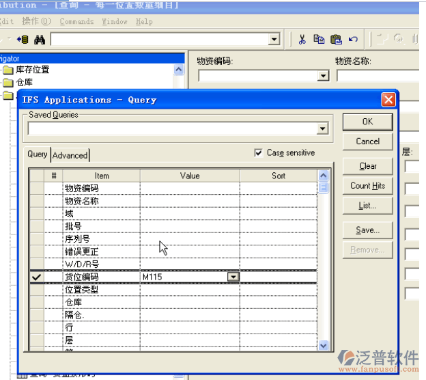
Task: Open the toolbar combo box dropdown arrow
Action: tap(274, 40)
